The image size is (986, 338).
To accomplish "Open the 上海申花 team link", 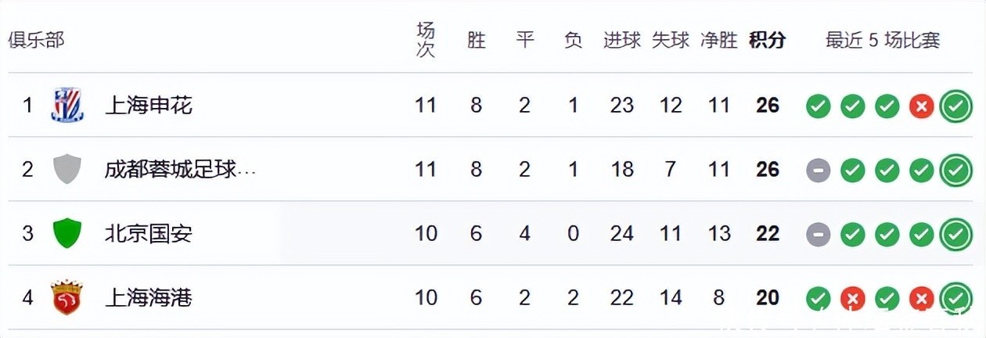I will [x=149, y=106].
